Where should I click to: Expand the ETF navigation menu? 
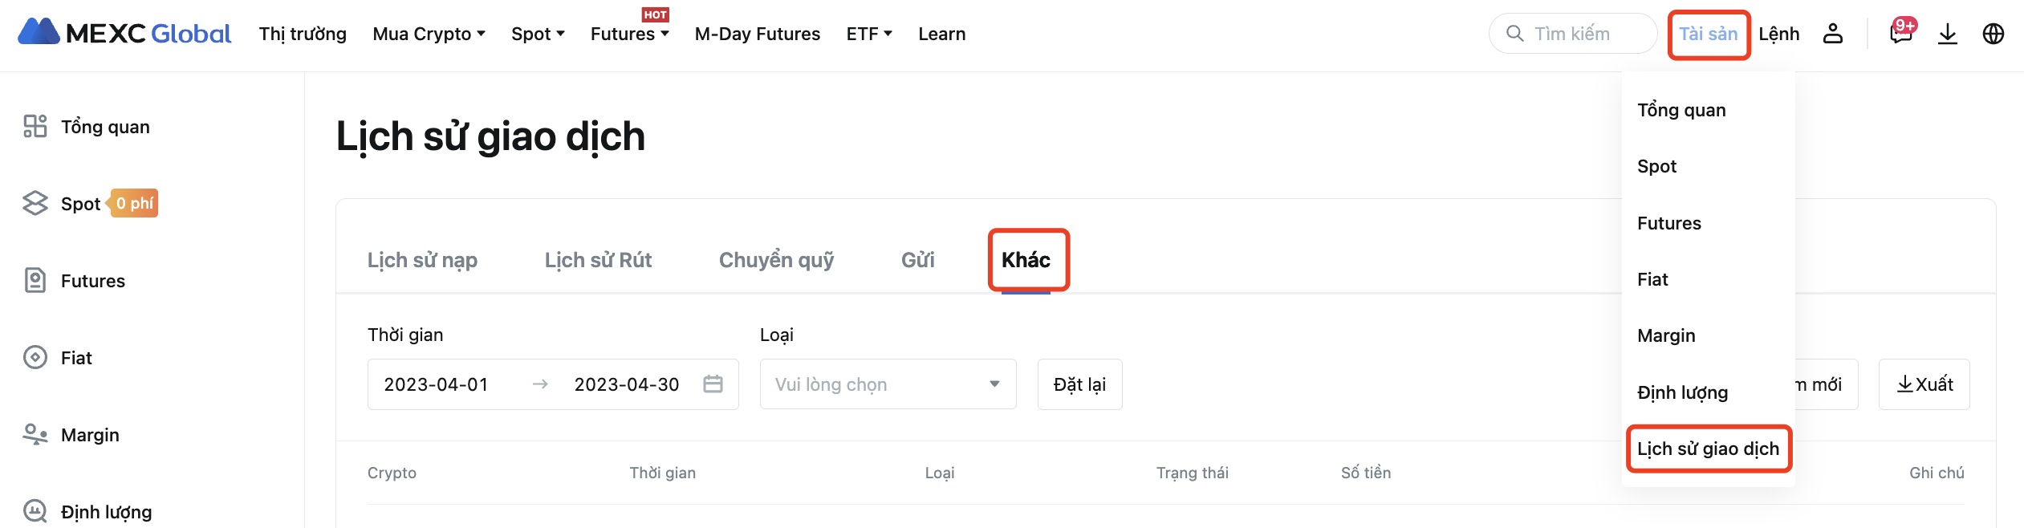click(x=869, y=34)
